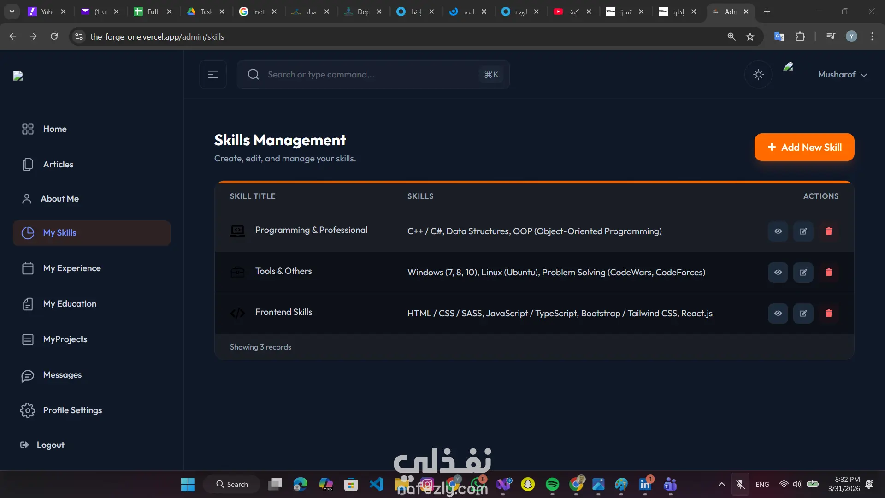The width and height of the screenshot is (885, 498).
Task: Go to Messages in sidebar
Action: coord(62,375)
